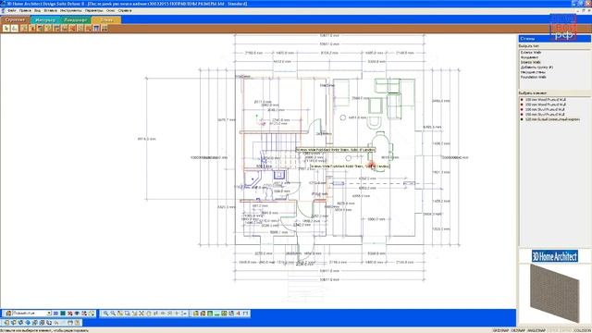Toggle OBJSNAP in the status bar

518,331
